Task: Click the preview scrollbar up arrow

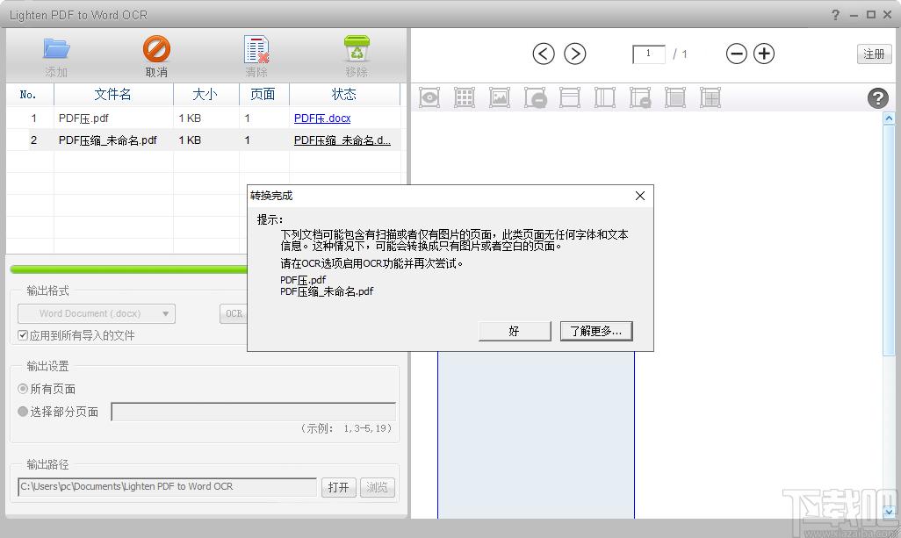Action: pos(889,118)
